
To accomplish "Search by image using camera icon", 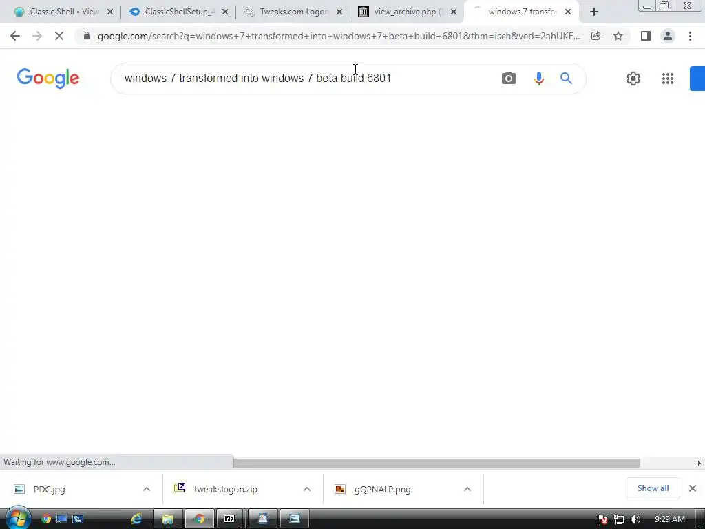I will (x=509, y=79).
